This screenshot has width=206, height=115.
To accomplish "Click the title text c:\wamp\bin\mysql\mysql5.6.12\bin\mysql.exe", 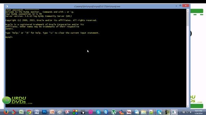I will click(x=97, y=6).
